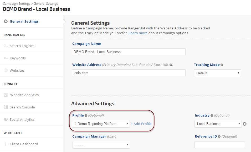Open the Industry dropdown set to Local Business

click(x=218, y=124)
